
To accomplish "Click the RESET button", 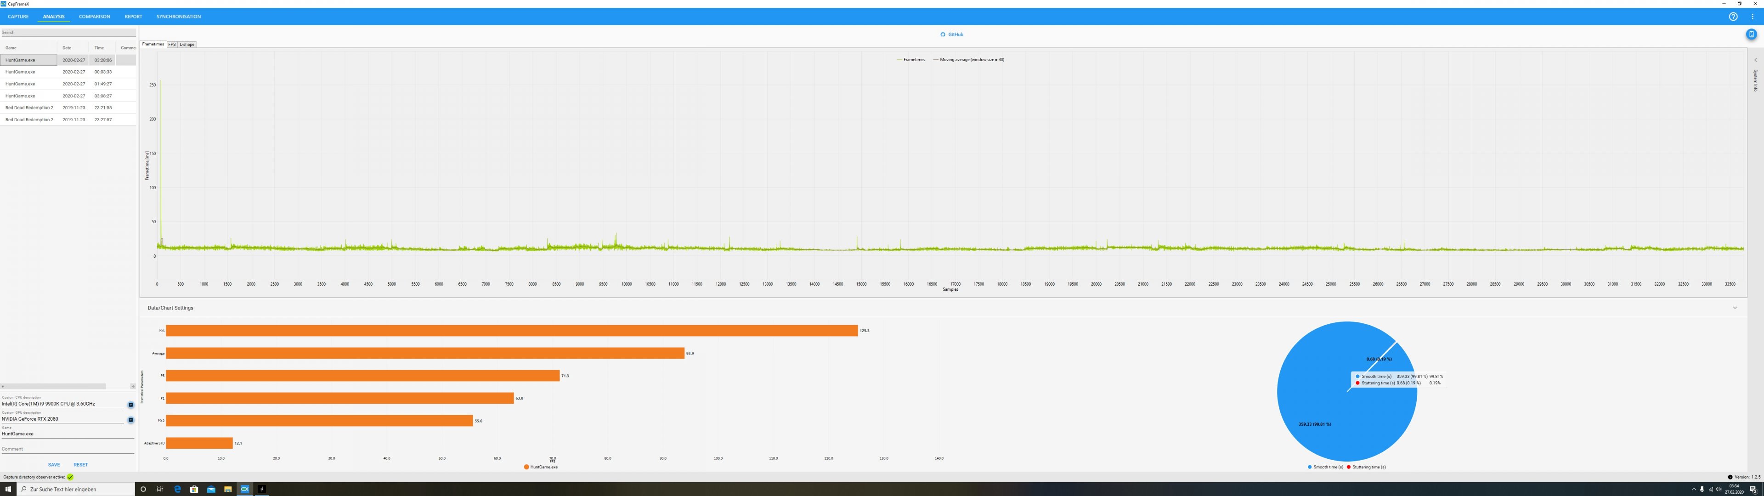I will (81, 464).
